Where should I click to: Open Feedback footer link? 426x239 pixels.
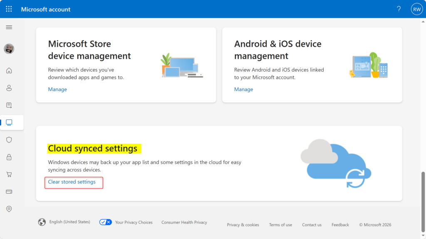click(340, 225)
